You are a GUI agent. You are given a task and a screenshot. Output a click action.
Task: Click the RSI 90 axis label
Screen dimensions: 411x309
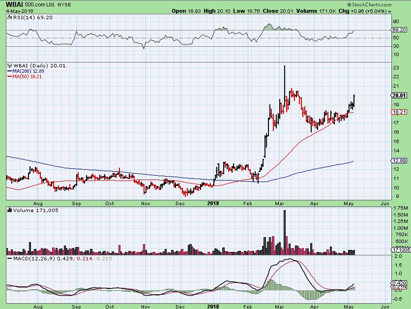pyautogui.click(x=396, y=22)
